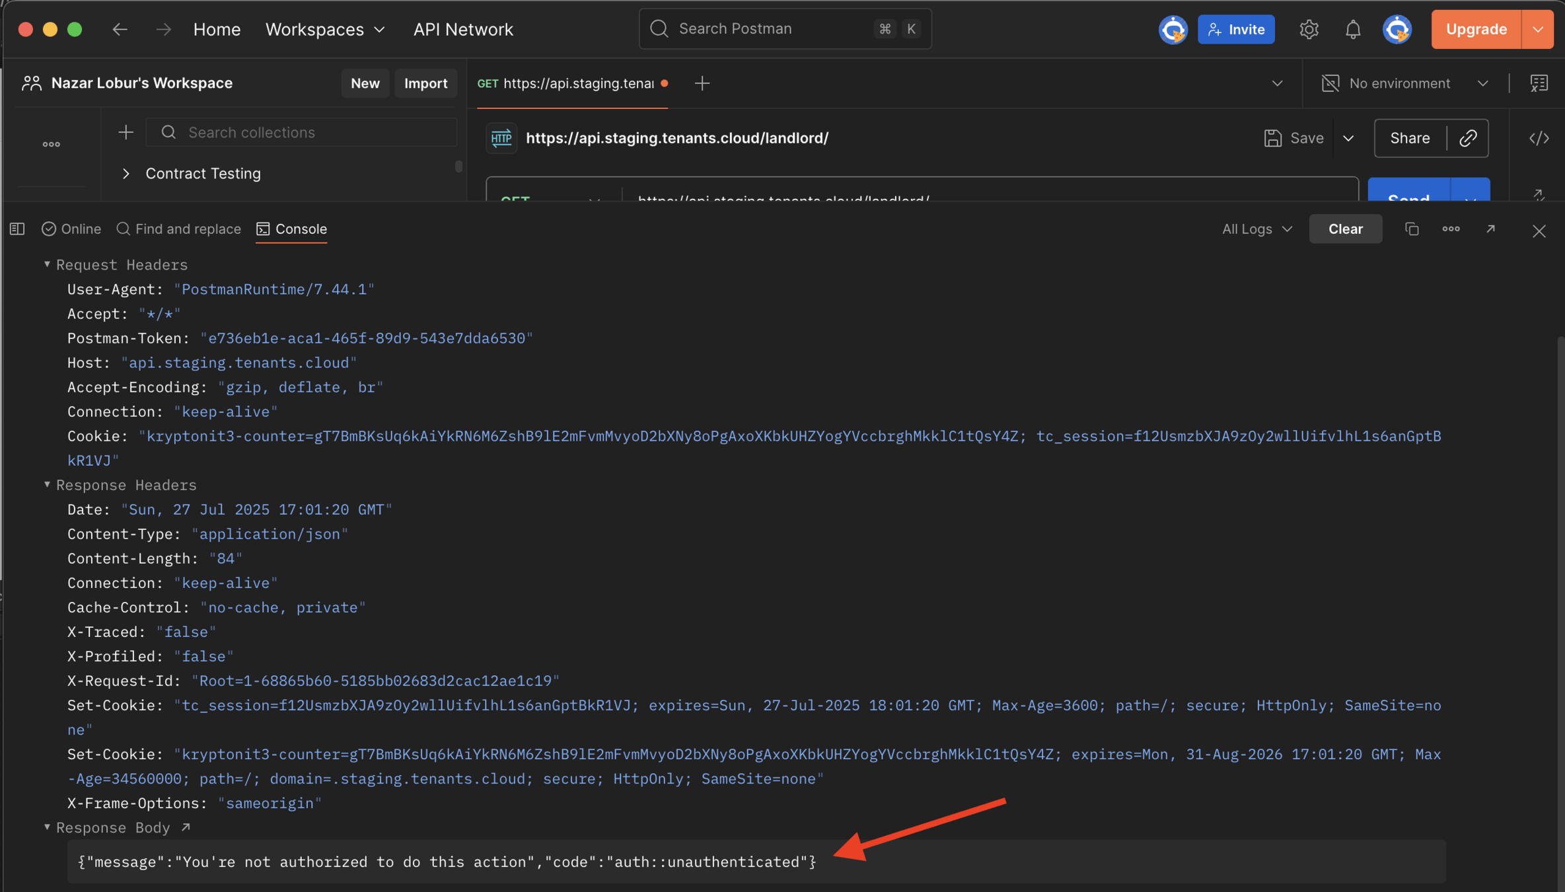Viewport: 1565px width, 892px height.
Task: Collapse the Request Headers section
Action: click(47, 264)
